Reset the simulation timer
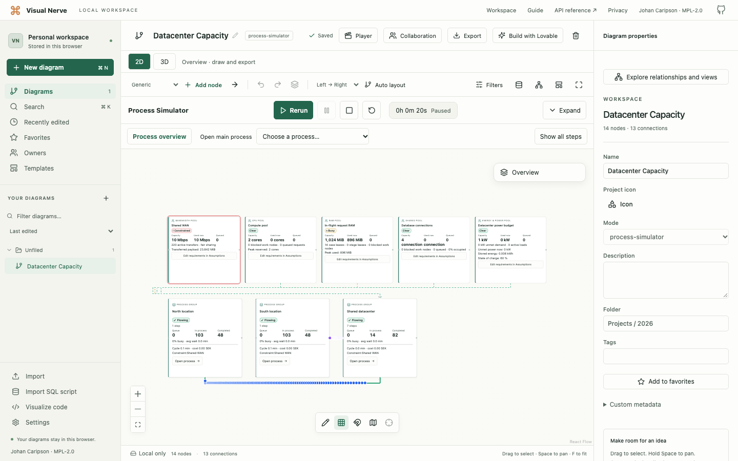 point(372,110)
